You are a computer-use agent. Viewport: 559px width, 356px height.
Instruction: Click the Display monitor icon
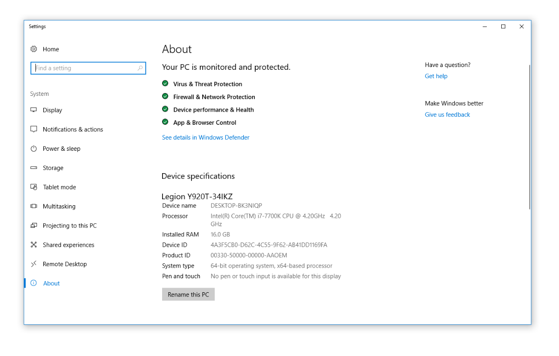(x=34, y=110)
